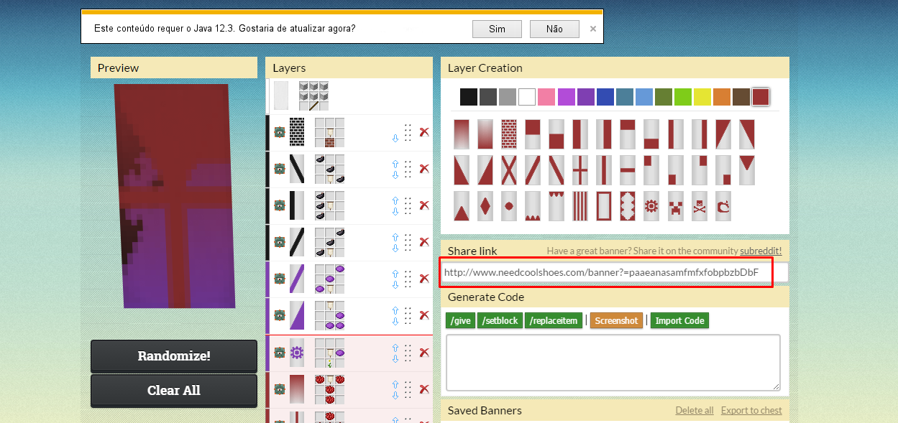Select the straight plus cross pattern
This screenshot has width=898, height=423.
pyautogui.click(x=580, y=170)
